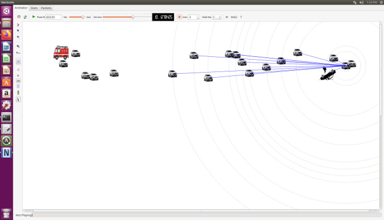Click the purple stacked lines icon
This screenshot has height=220, width=384.
[18, 86]
